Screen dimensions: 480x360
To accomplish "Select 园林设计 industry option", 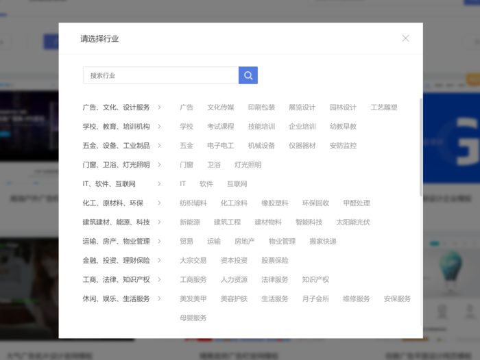I will pos(343,107).
